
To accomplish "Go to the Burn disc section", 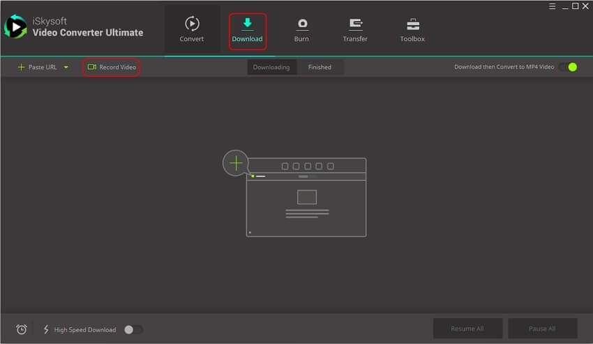I will point(302,29).
